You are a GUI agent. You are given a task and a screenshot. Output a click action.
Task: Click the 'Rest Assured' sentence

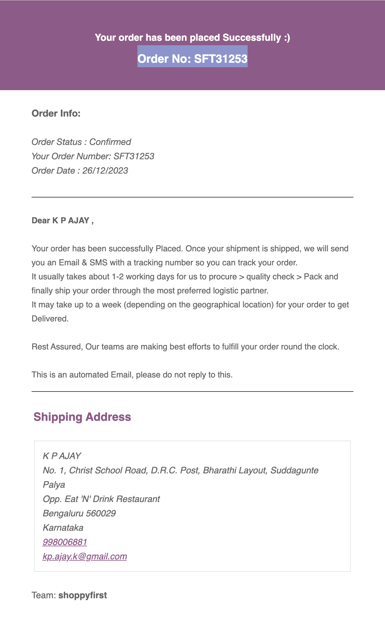click(x=185, y=347)
